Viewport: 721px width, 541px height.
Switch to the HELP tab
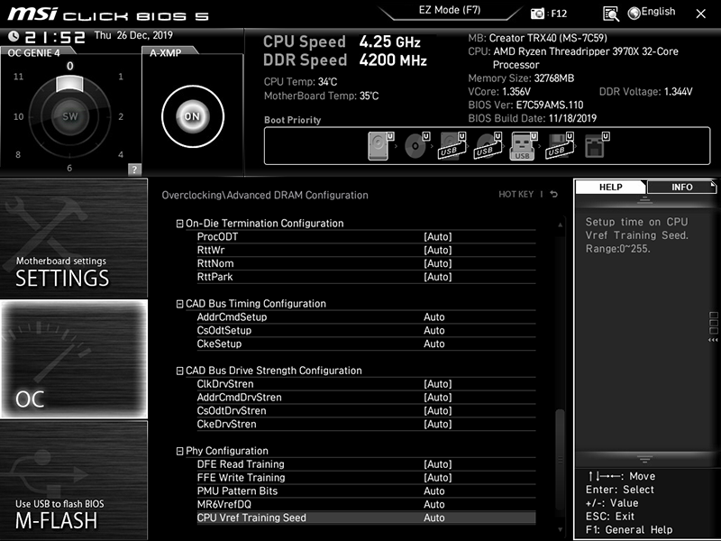(611, 187)
